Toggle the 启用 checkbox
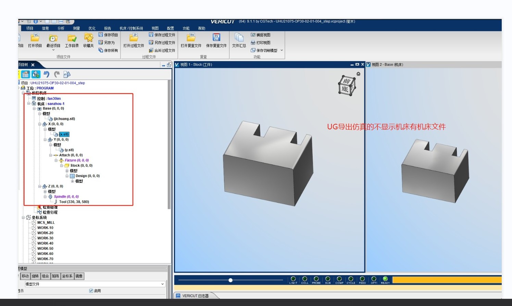 [91, 291]
